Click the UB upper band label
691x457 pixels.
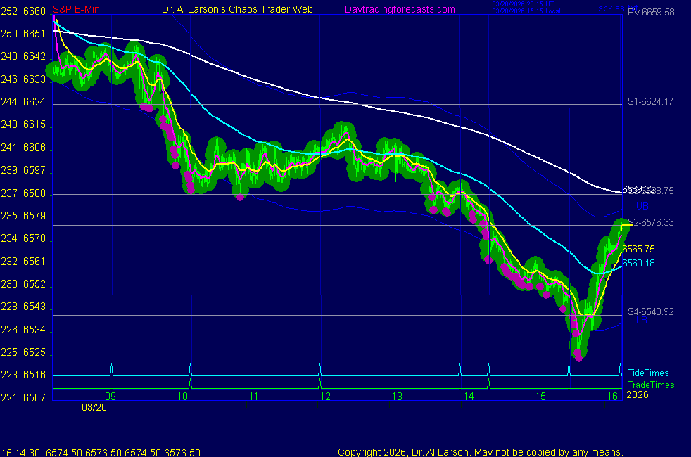(x=642, y=206)
